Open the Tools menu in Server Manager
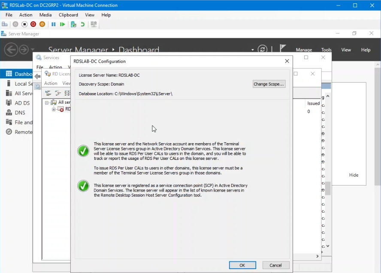The height and width of the screenshot is (273, 381). point(326,50)
